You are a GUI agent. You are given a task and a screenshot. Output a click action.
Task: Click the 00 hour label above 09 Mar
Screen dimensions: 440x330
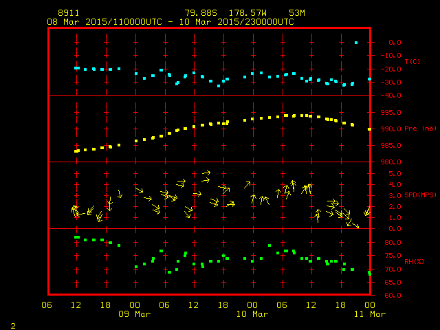(x=135, y=305)
